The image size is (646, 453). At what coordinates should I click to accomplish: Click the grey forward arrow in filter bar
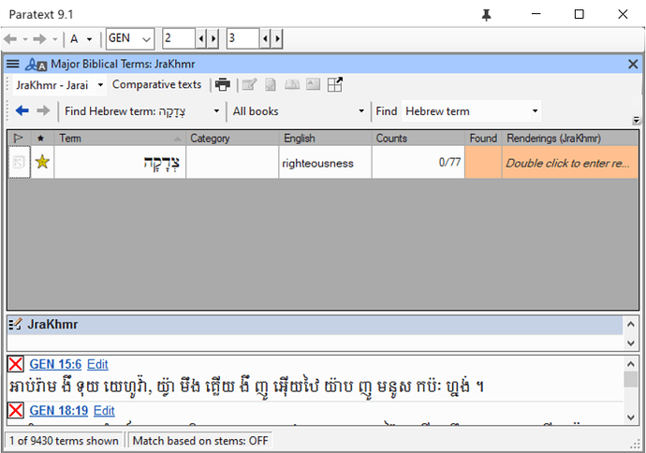[43, 110]
